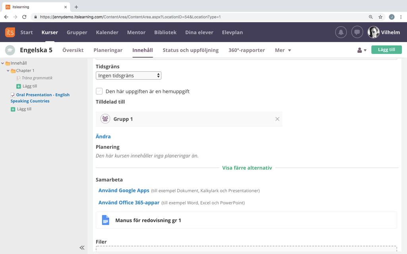Switch to the Planeringar tab

[108, 50]
